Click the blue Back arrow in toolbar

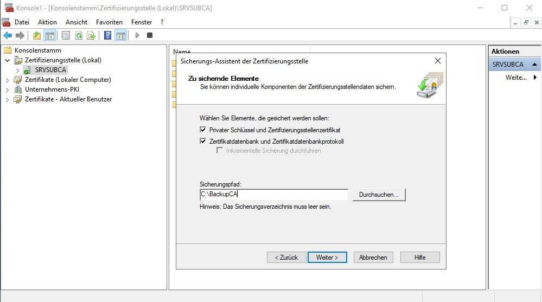[x=8, y=35]
